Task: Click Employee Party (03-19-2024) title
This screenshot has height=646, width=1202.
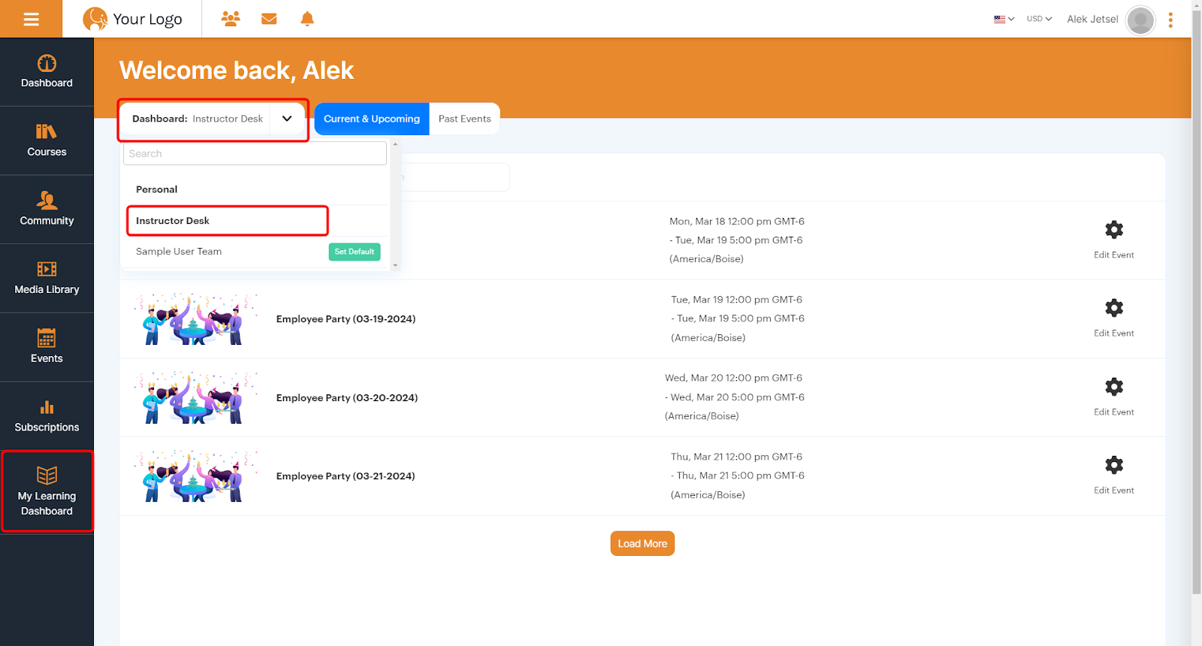Action: [346, 319]
